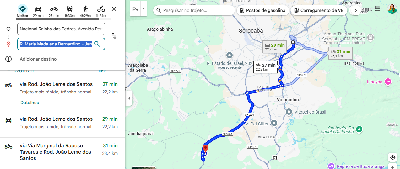The width and height of the screenshot is (400, 169).
Task: Click Adicionar destino
Action: click(x=38, y=59)
